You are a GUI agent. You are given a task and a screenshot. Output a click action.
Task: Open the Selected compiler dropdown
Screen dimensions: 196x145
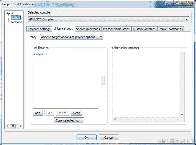[108, 19]
